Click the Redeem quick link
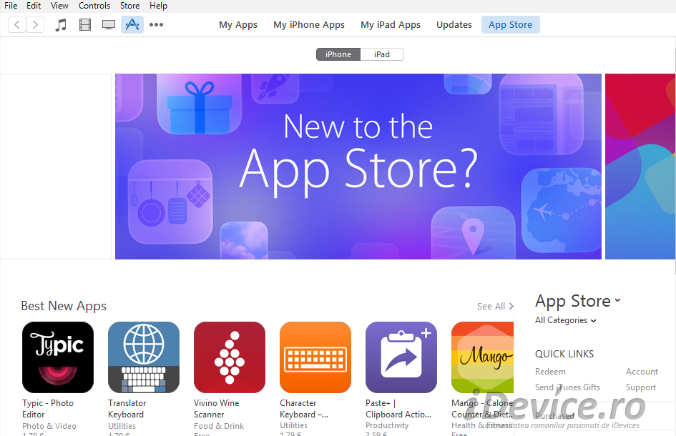 (550, 372)
